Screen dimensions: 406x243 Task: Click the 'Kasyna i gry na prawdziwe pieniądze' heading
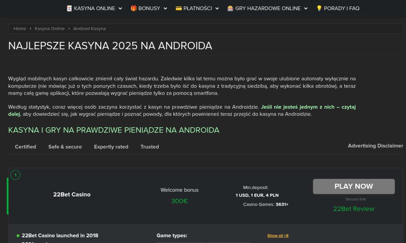pos(114,130)
